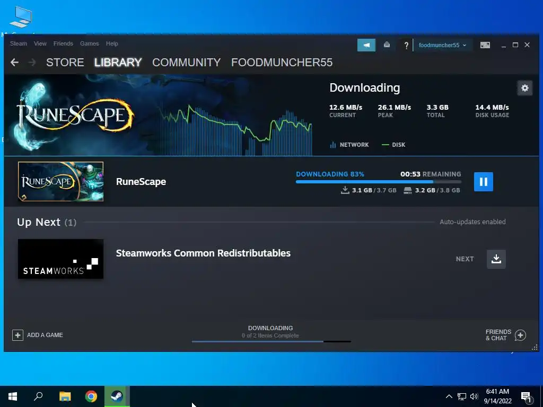Click the question mark help icon
Image resolution: width=543 pixels, height=407 pixels.
pos(406,45)
